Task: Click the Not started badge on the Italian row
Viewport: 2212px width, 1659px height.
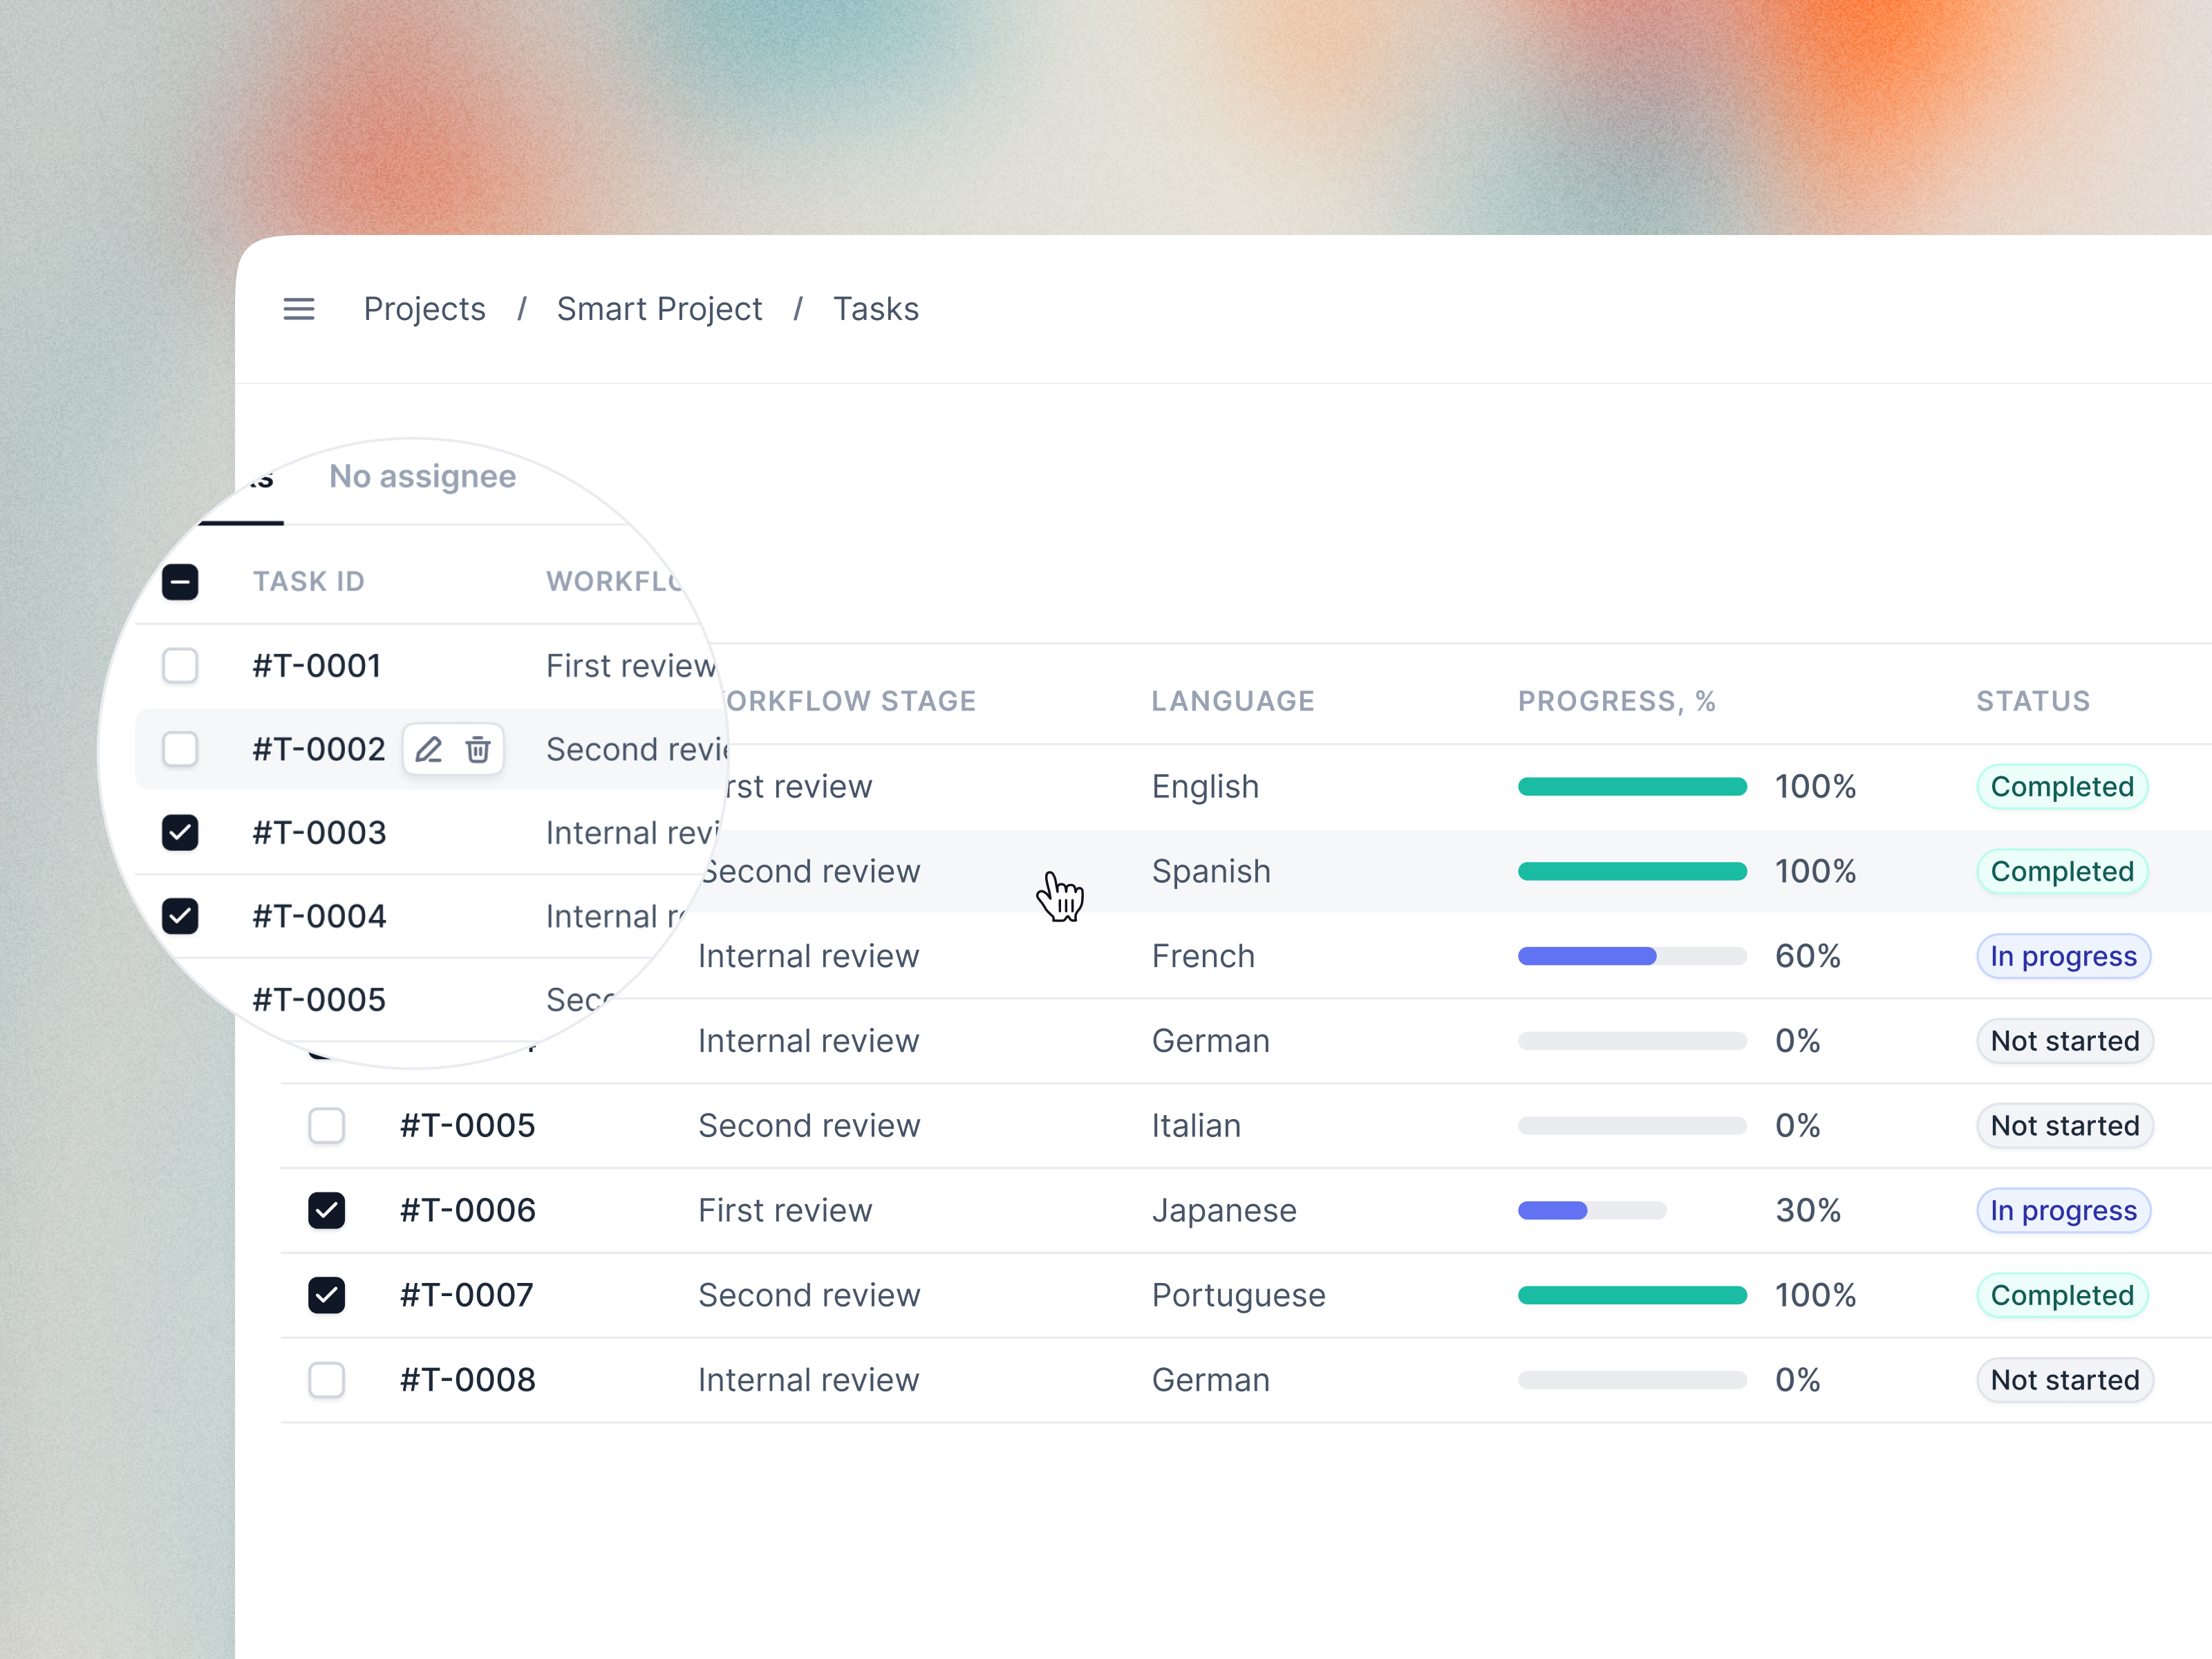Action: (2065, 1125)
